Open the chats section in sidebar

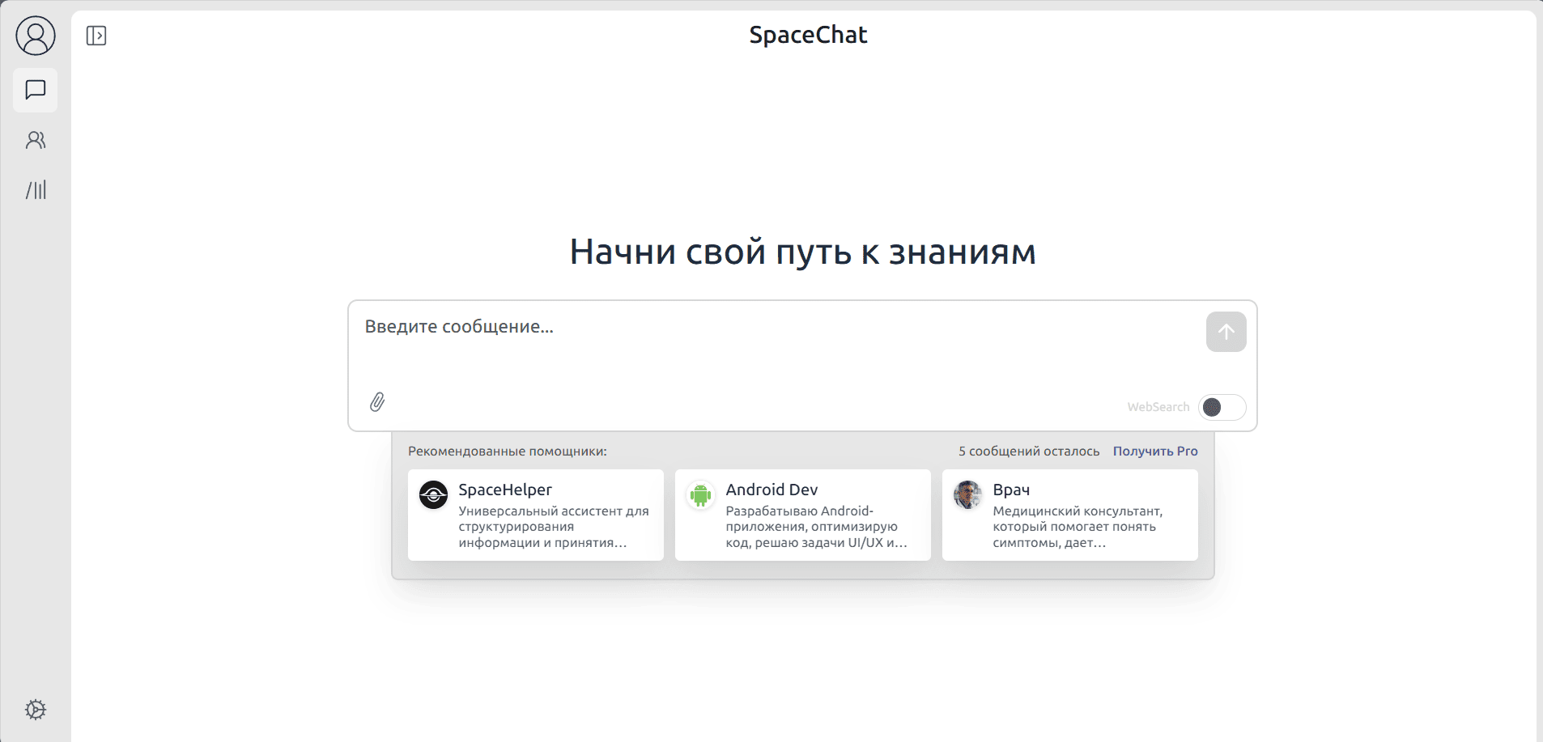[36, 90]
